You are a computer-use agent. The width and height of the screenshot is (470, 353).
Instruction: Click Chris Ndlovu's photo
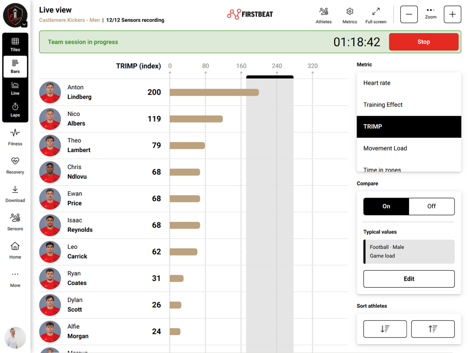(x=50, y=172)
